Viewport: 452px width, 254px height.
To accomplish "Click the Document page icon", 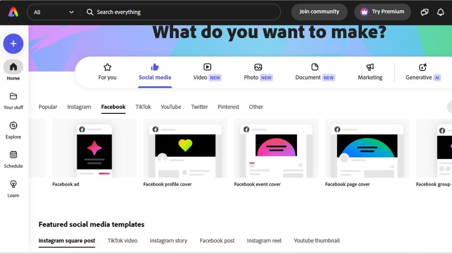I will tap(315, 67).
